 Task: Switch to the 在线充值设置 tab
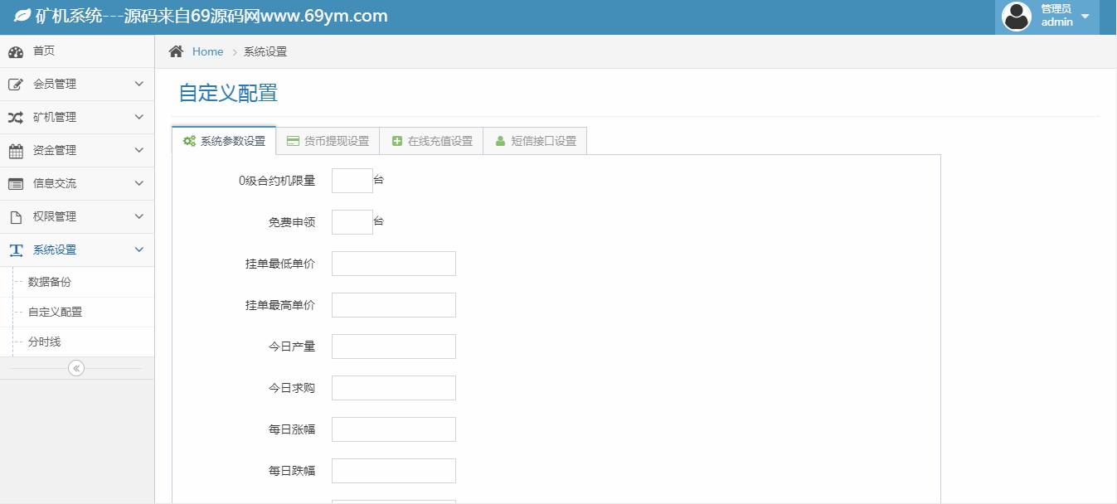click(431, 141)
